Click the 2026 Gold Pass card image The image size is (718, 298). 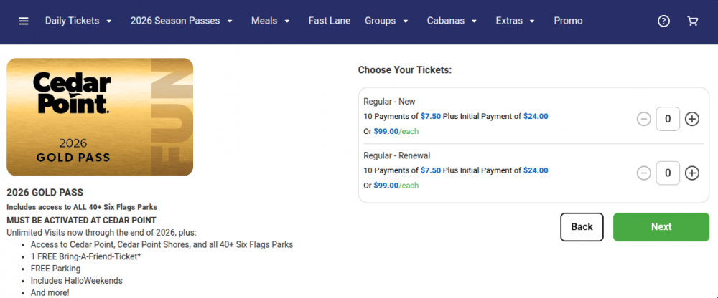[100, 117]
